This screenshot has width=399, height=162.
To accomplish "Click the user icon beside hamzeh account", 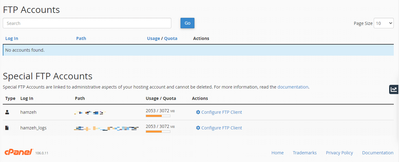I will [x=7, y=112].
